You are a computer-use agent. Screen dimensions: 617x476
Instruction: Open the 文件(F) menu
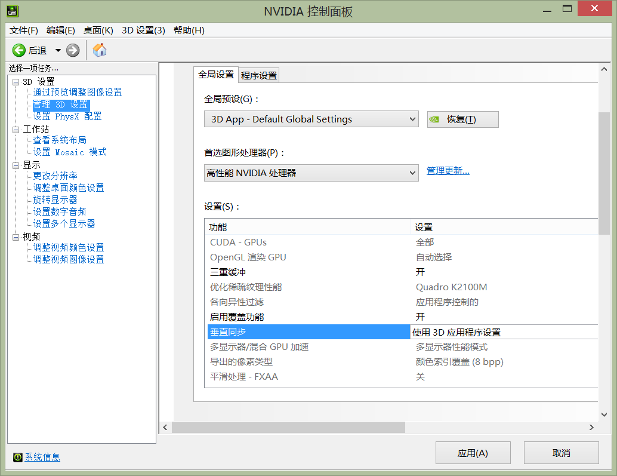tap(24, 30)
